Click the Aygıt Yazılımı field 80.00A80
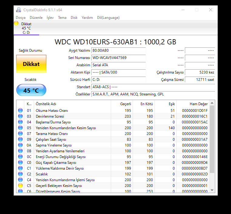Image resolution: width=231 pixels, height=214 pixels. [x=119, y=50]
